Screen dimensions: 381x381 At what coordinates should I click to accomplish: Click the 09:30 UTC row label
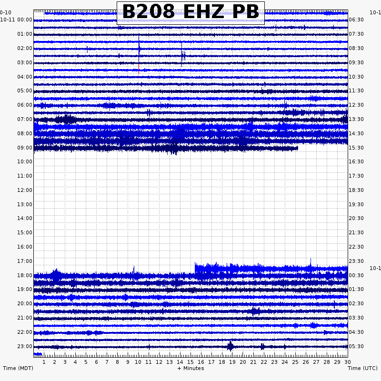[356, 63]
